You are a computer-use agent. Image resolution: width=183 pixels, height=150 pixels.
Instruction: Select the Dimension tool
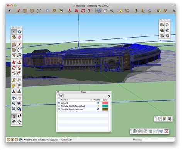[19, 80]
